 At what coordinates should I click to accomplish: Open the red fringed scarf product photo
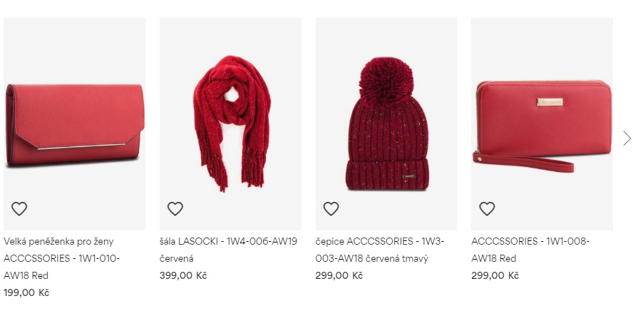[x=230, y=124]
